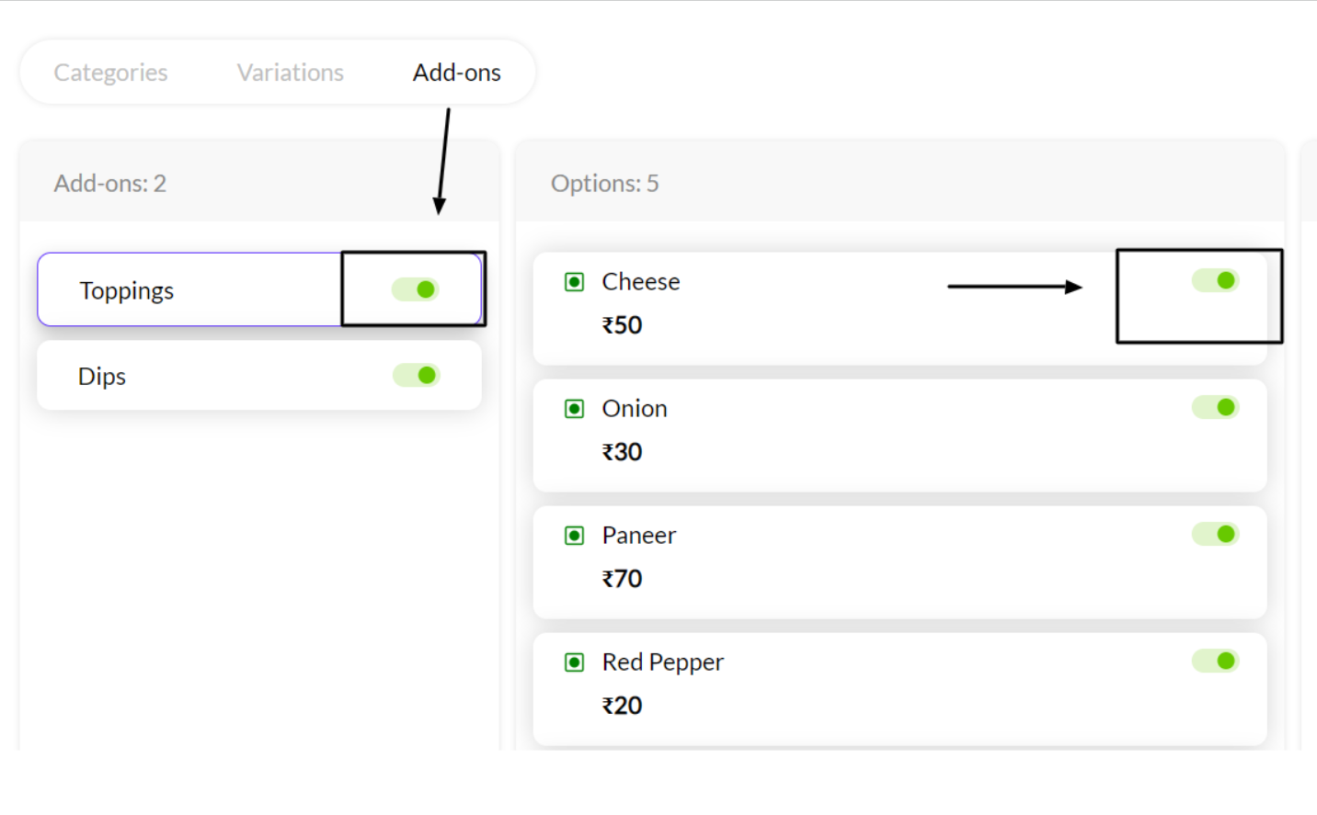Screen dimensions: 1317x815
Task: Click the Onion option label
Action: 635,409
